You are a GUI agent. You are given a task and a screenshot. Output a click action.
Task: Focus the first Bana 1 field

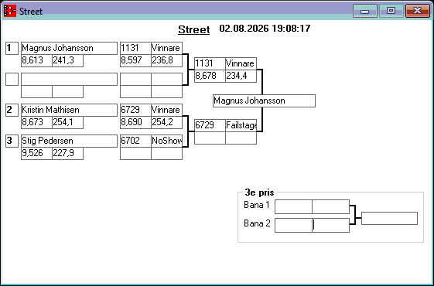tap(293, 206)
